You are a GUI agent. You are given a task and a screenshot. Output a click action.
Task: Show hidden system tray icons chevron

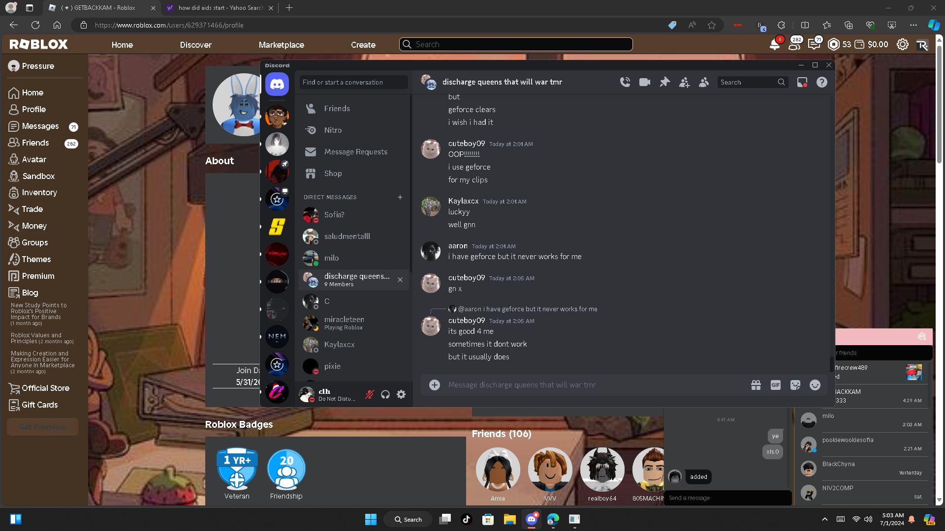click(825, 519)
